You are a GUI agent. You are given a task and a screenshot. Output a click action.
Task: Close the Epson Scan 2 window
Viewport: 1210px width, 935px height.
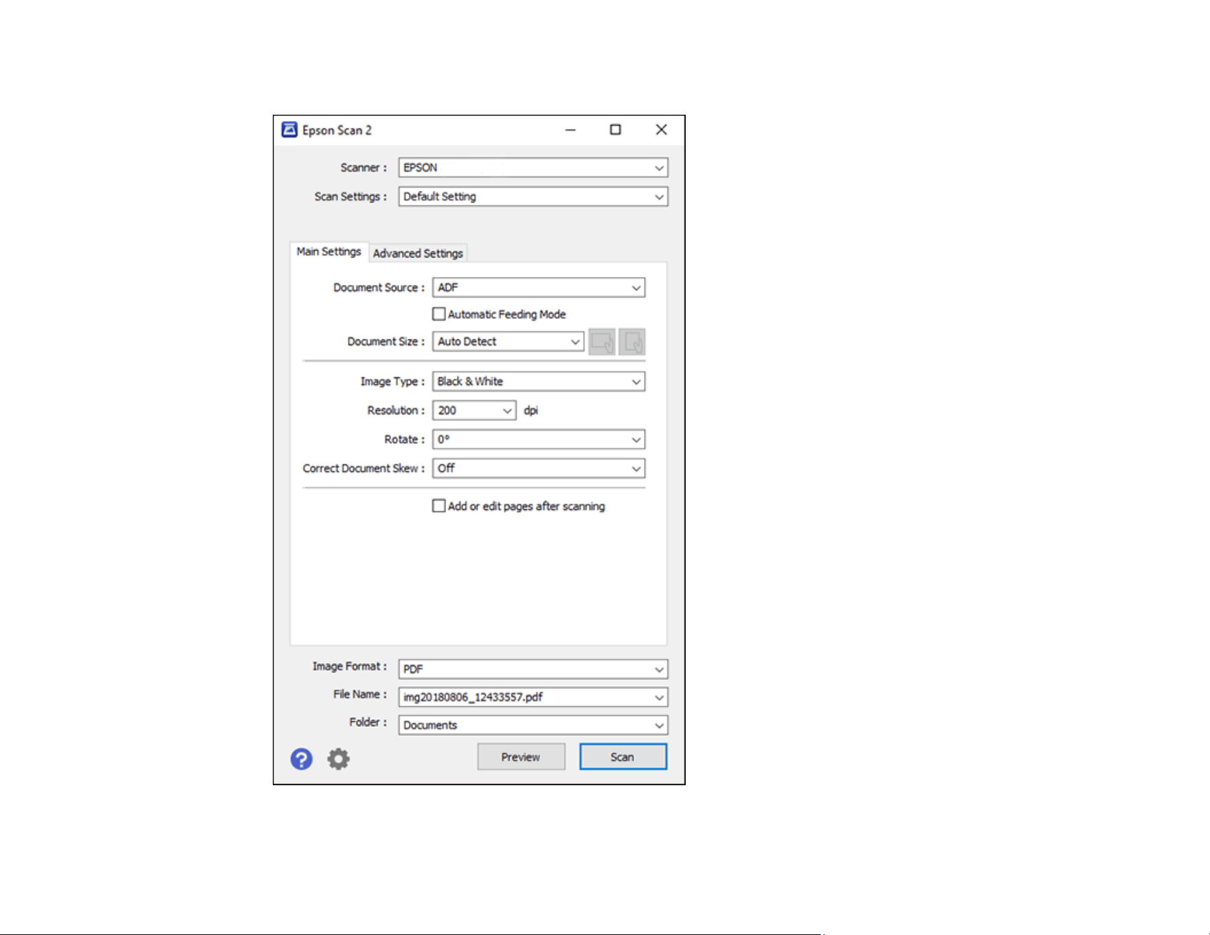[661, 130]
